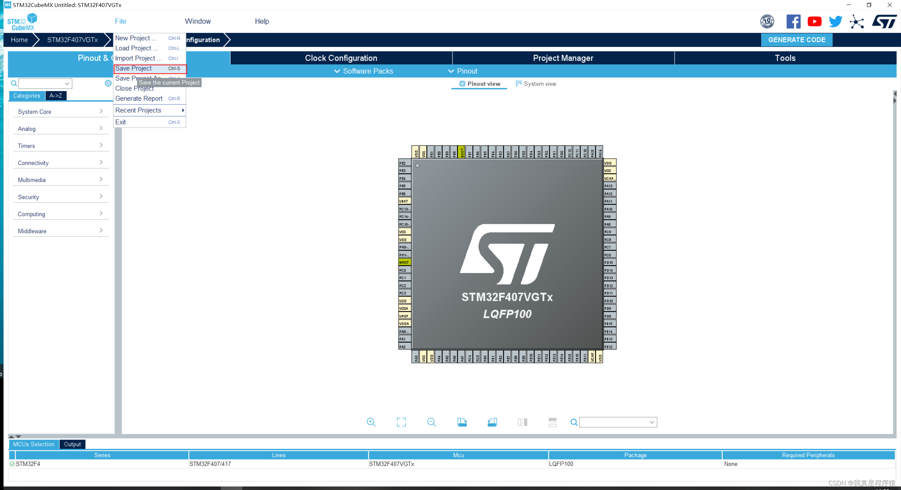Open the Help menu
Viewport: 901px width, 490px height.
point(262,21)
